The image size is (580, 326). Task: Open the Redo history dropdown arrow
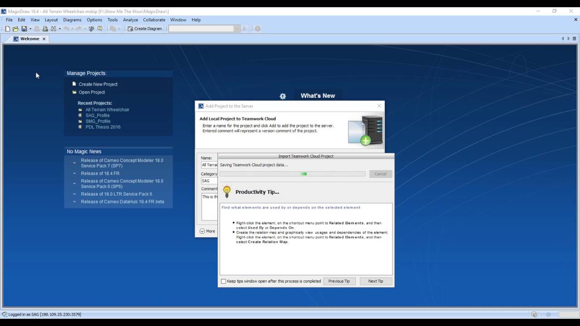pos(85,29)
